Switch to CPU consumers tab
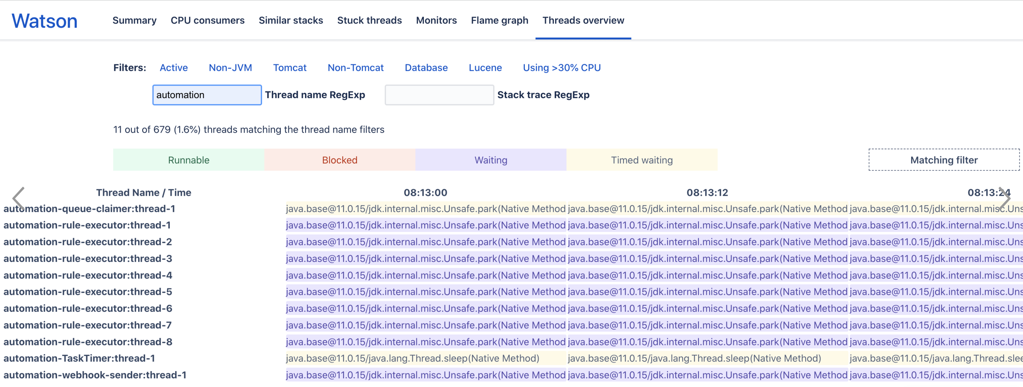This screenshot has width=1023, height=387. click(207, 20)
